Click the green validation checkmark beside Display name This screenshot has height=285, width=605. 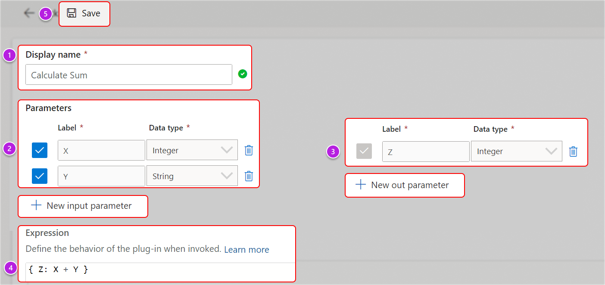point(242,74)
